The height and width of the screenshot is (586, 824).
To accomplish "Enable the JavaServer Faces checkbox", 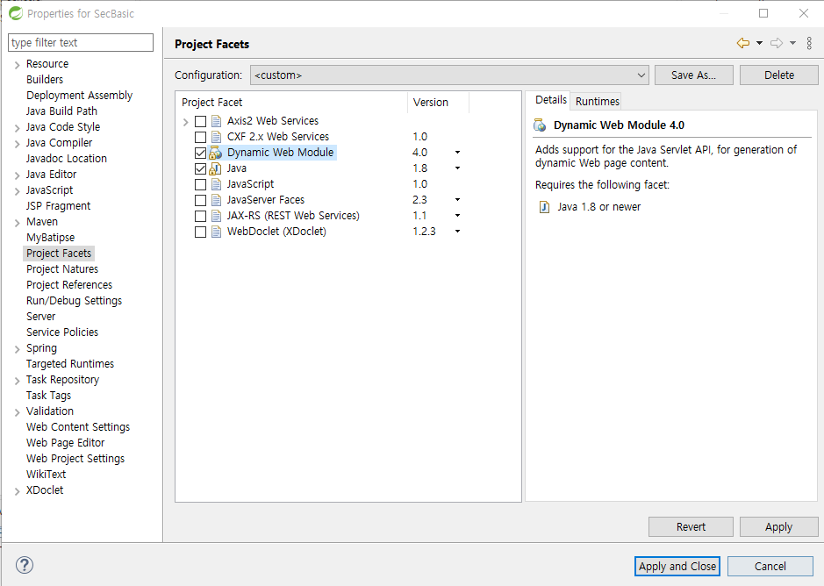I will [x=200, y=200].
